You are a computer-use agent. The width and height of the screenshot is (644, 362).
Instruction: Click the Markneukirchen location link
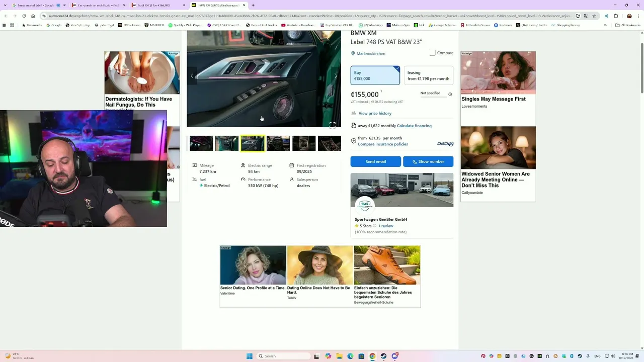(x=371, y=53)
